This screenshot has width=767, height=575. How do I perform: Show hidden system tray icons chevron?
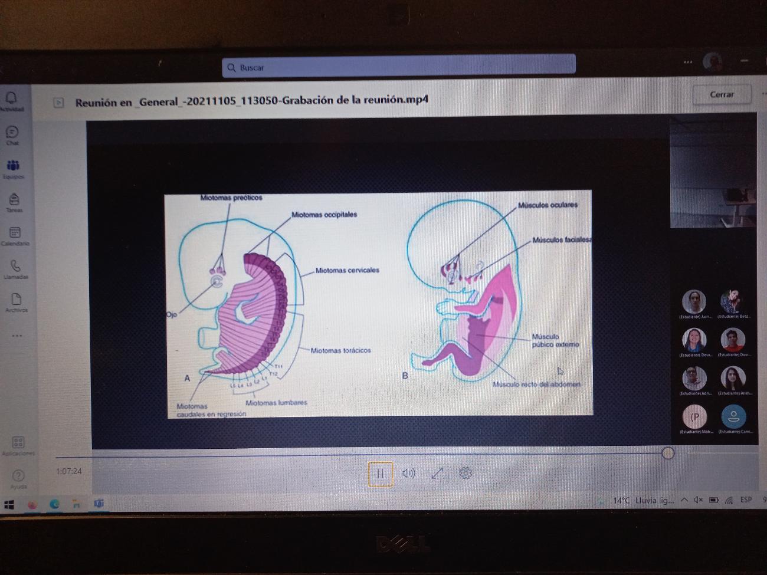pos(684,500)
